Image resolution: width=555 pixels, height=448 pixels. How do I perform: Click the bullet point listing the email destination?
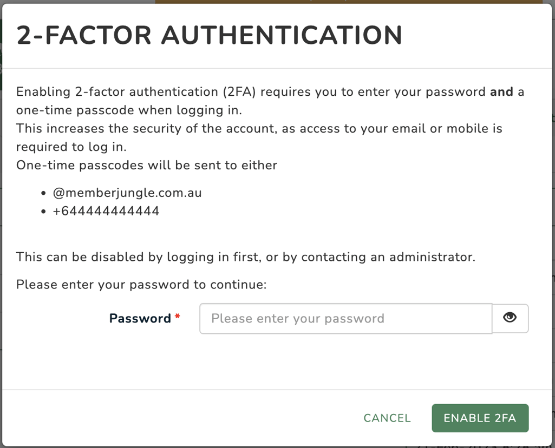pos(128,192)
